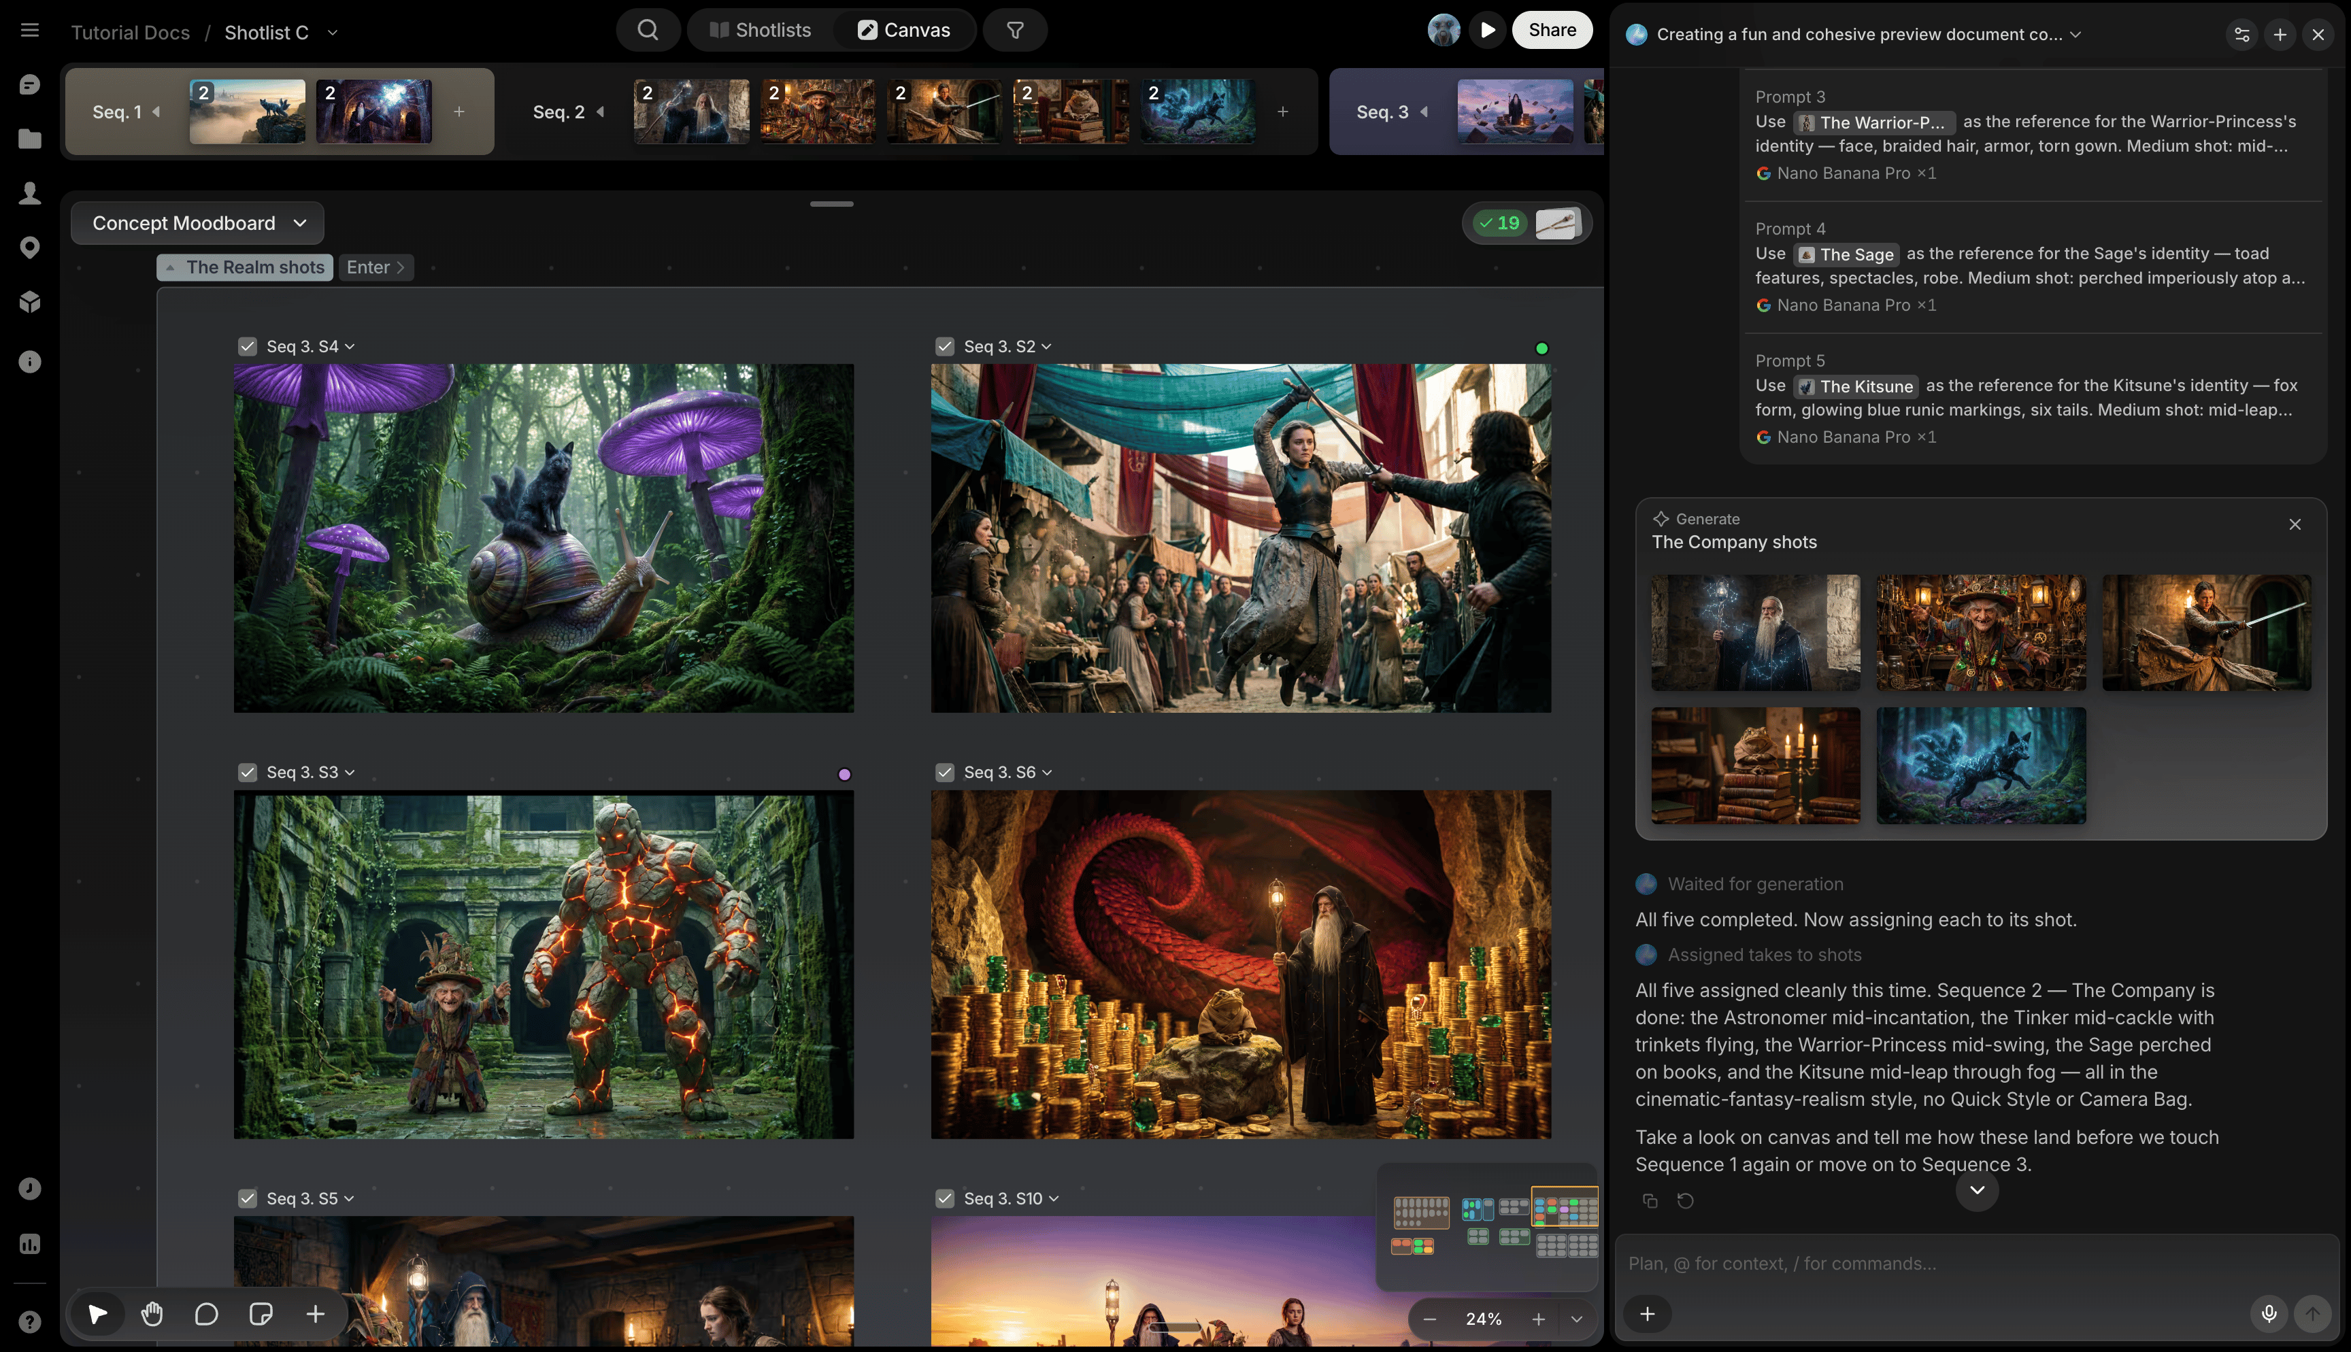Click the play button next to Share
The height and width of the screenshot is (1352, 2351).
1488,31
